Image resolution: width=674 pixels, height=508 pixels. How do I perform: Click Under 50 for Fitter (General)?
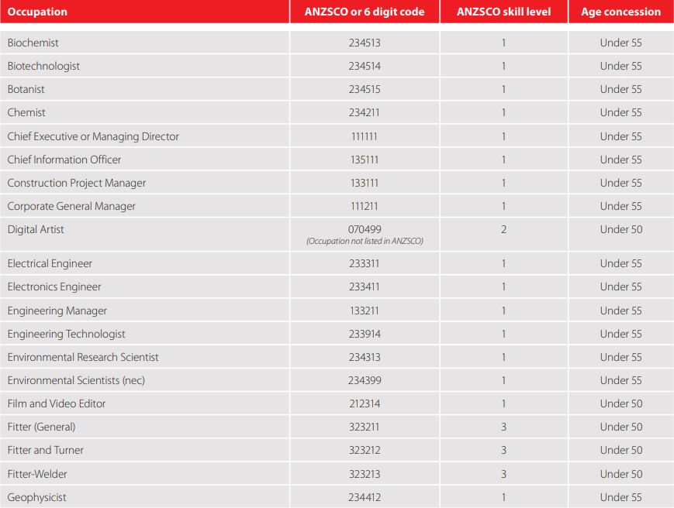tap(621, 427)
